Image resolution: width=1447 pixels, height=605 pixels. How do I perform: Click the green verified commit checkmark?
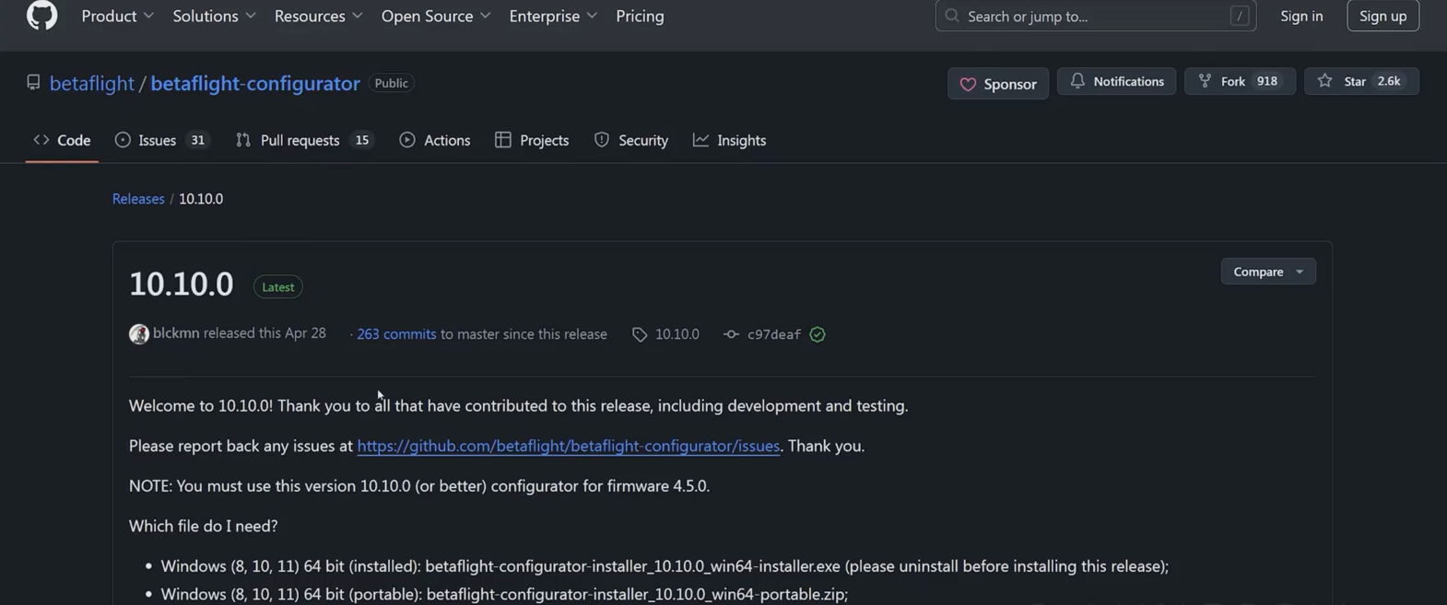[x=818, y=334]
